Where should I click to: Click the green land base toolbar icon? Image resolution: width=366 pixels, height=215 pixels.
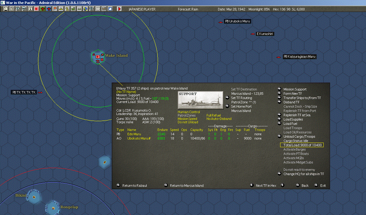pos(73,9)
